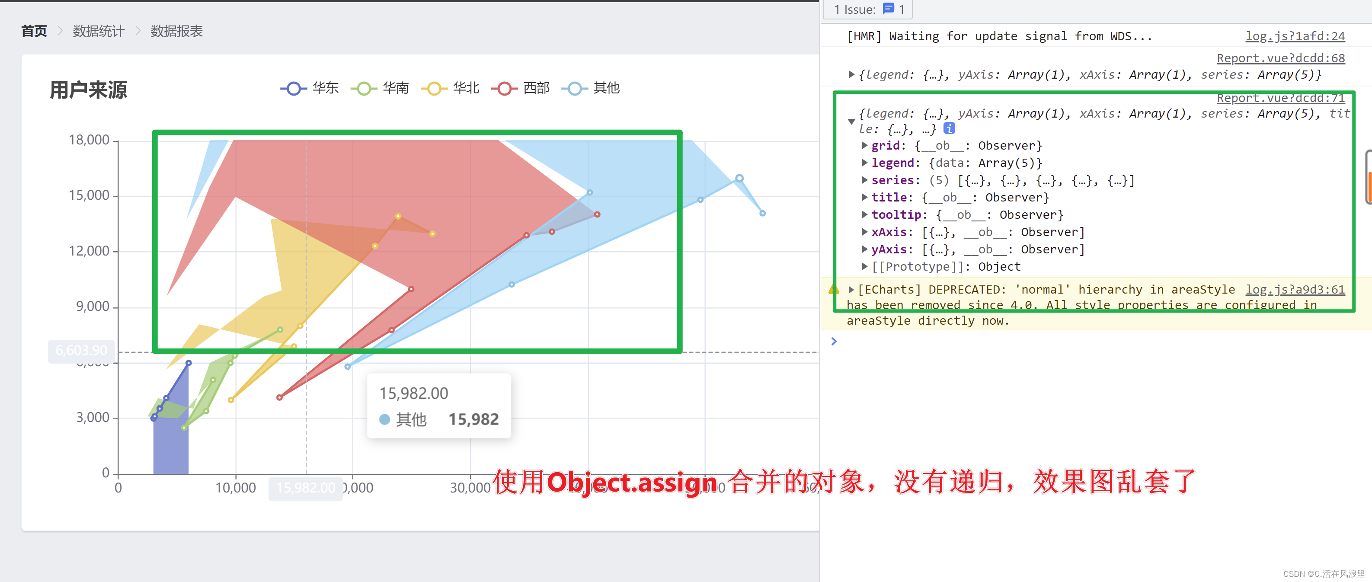Expand the first collapsed logged object
This screenshot has width=1372, height=582.
[x=851, y=74]
